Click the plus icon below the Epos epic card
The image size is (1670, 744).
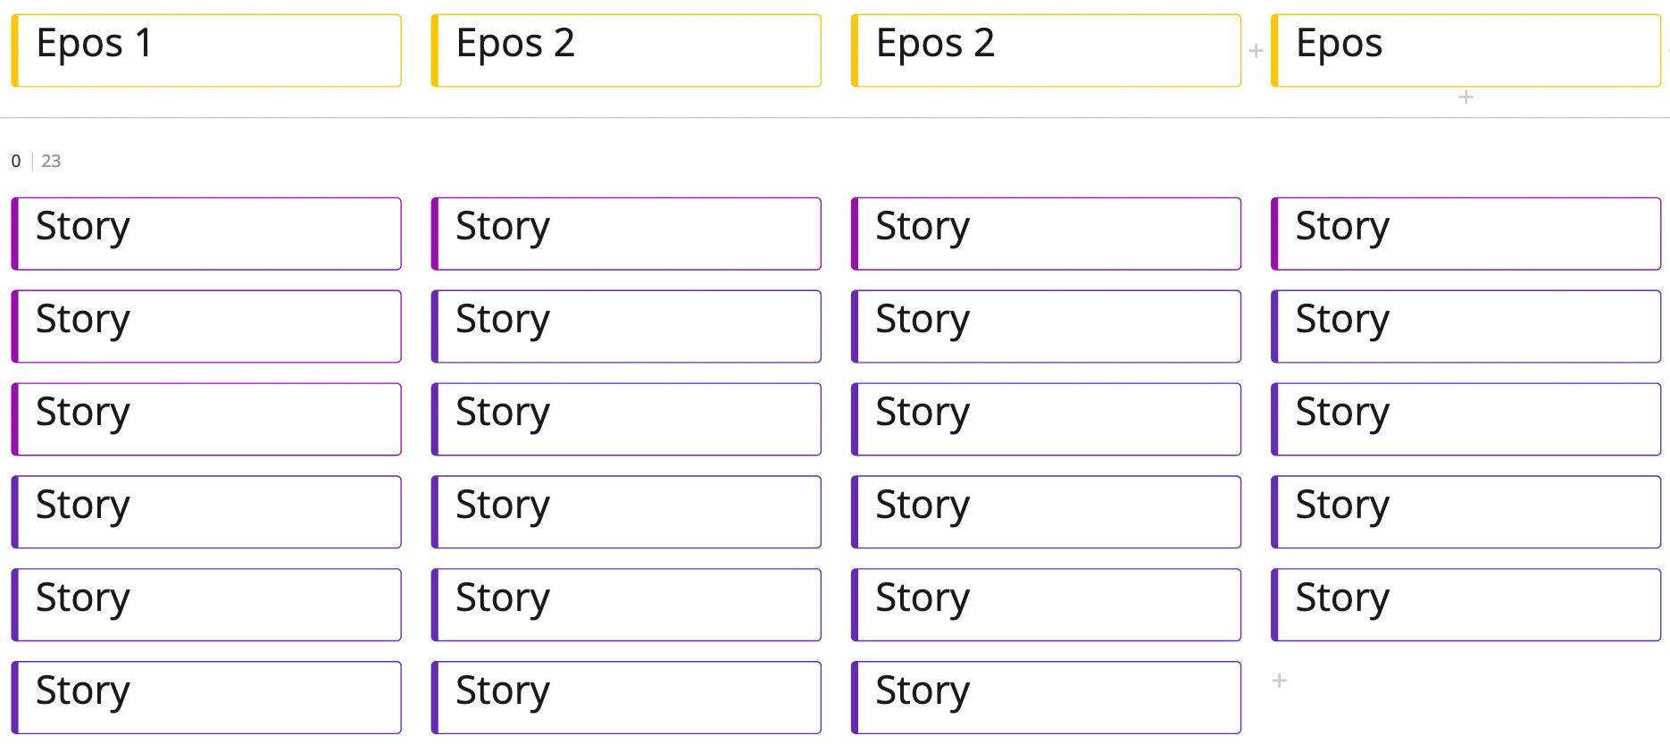(x=1465, y=96)
